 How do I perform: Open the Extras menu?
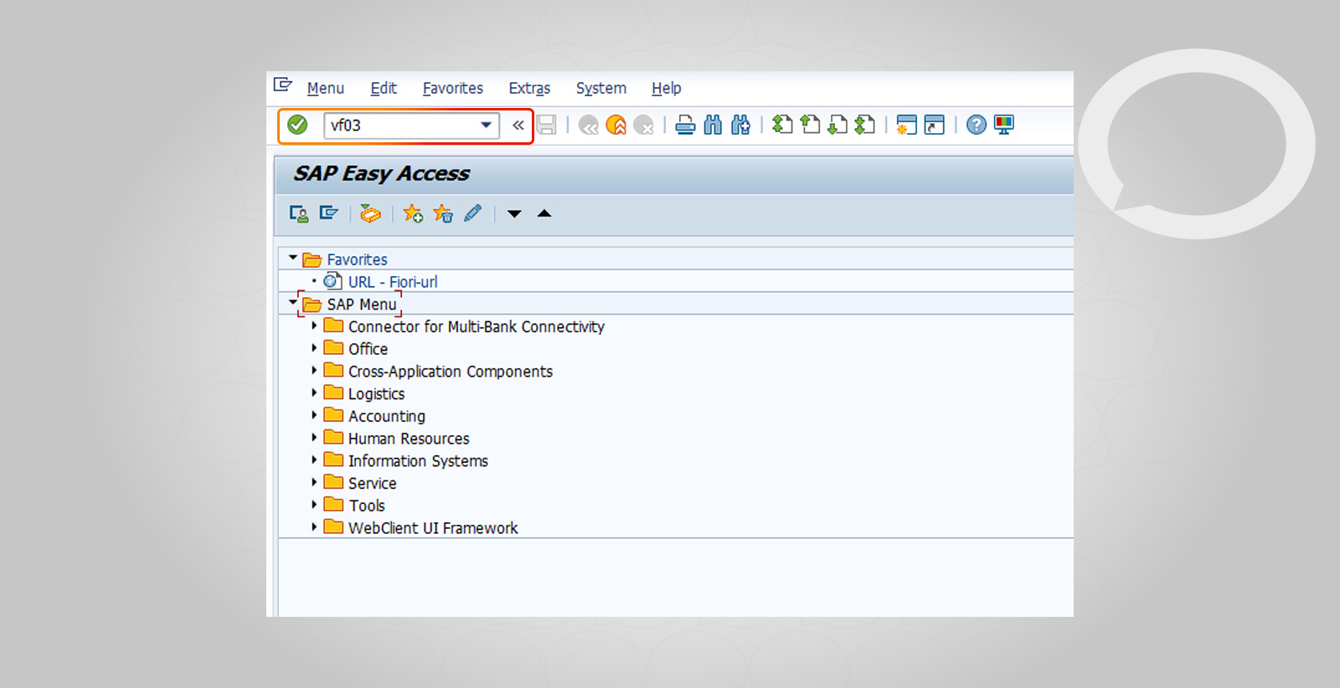click(529, 88)
